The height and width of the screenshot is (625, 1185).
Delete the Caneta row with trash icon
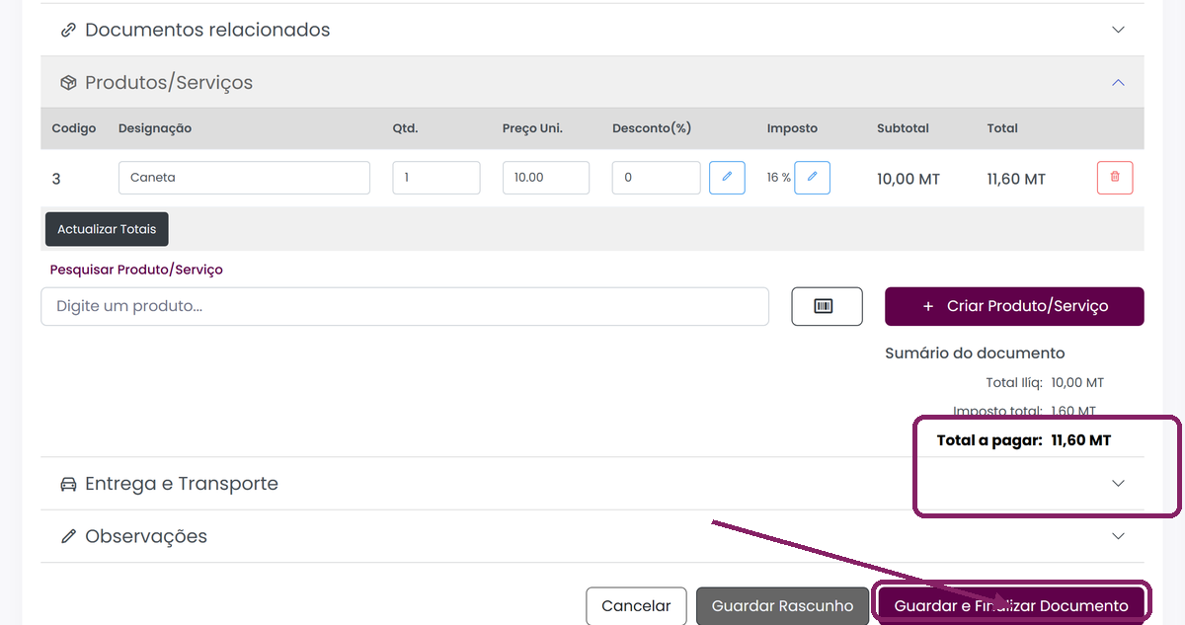(1115, 178)
